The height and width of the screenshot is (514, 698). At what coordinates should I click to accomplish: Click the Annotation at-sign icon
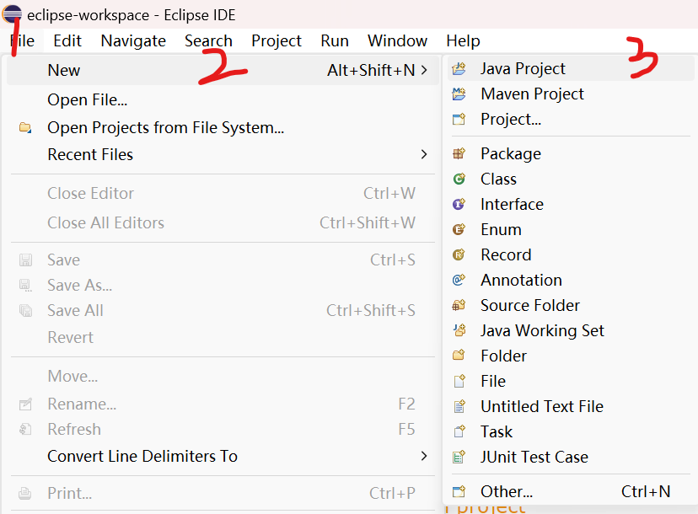[x=459, y=280]
